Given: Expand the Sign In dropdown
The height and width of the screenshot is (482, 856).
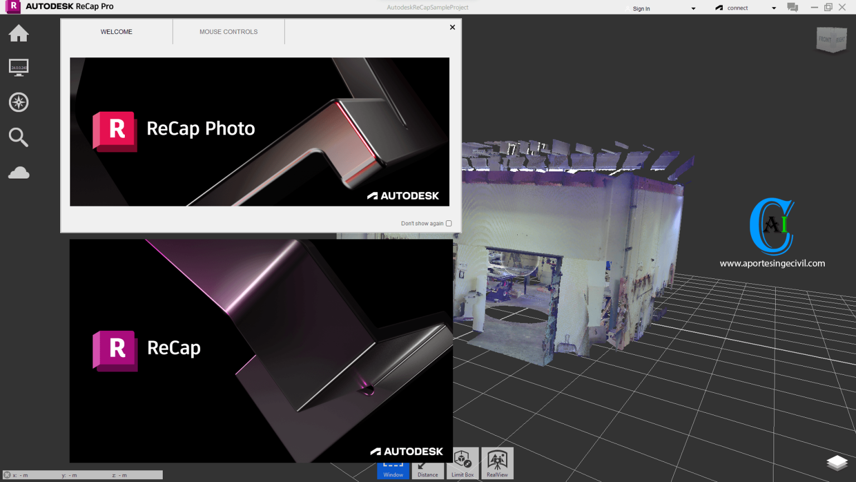Looking at the screenshot, I should click(x=693, y=8).
